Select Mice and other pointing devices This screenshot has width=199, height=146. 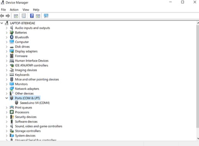[37, 79]
